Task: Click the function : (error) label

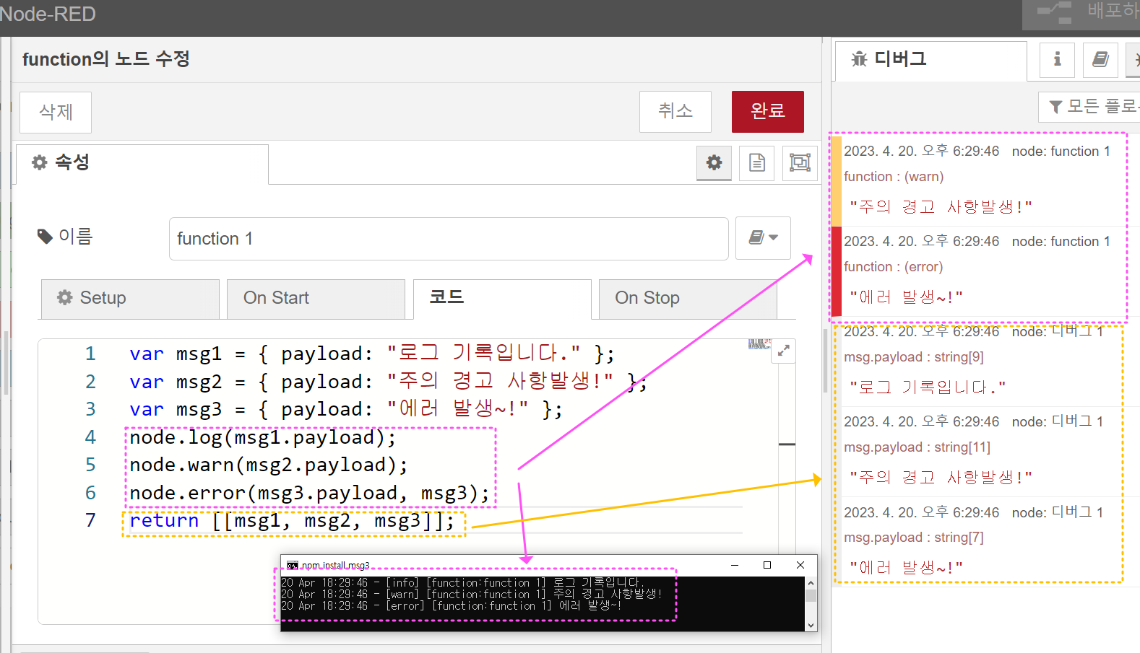Action: 893,267
